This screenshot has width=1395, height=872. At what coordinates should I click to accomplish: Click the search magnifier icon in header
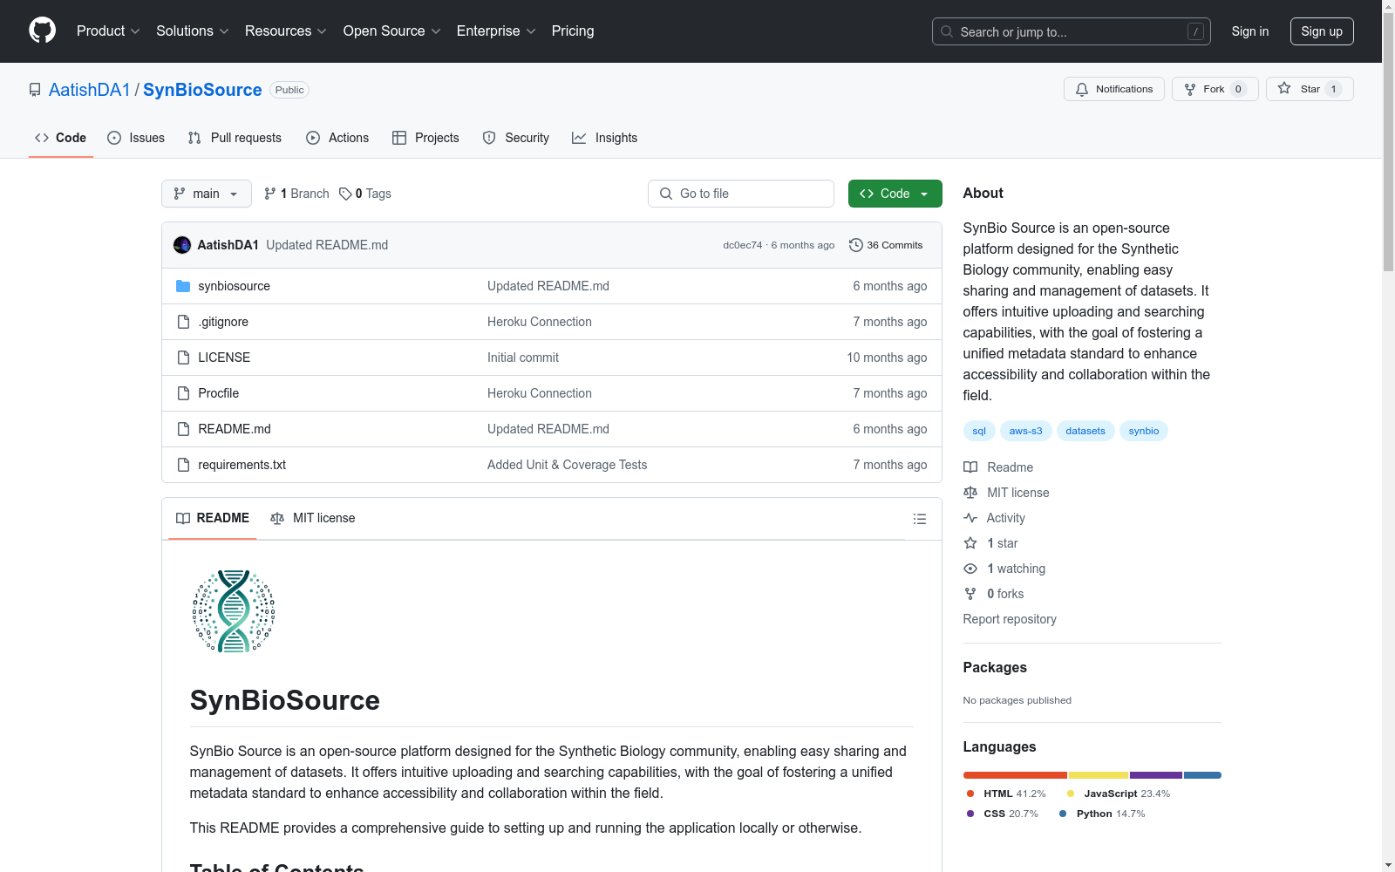[947, 31]
